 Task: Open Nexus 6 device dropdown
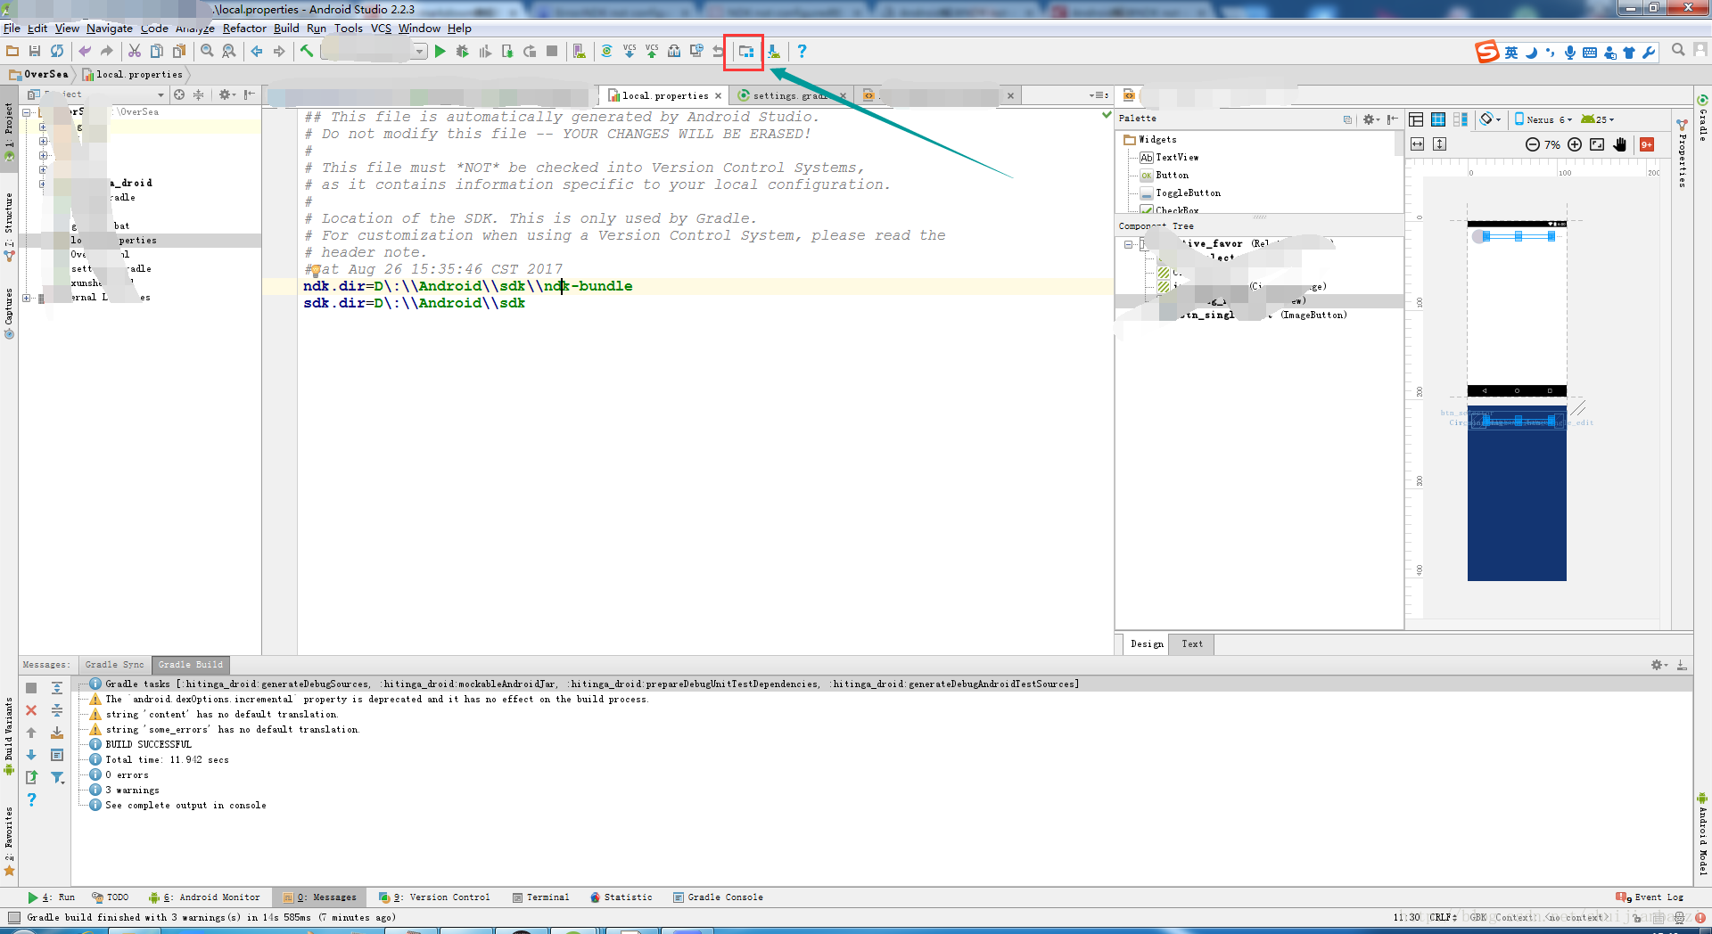click(1543, 119)
